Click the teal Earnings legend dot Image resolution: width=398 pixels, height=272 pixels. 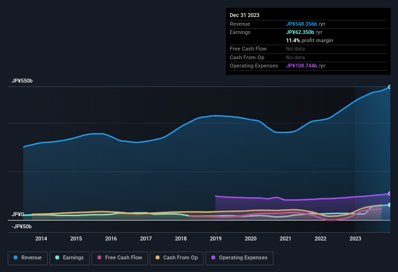click(x=58, y=258)
